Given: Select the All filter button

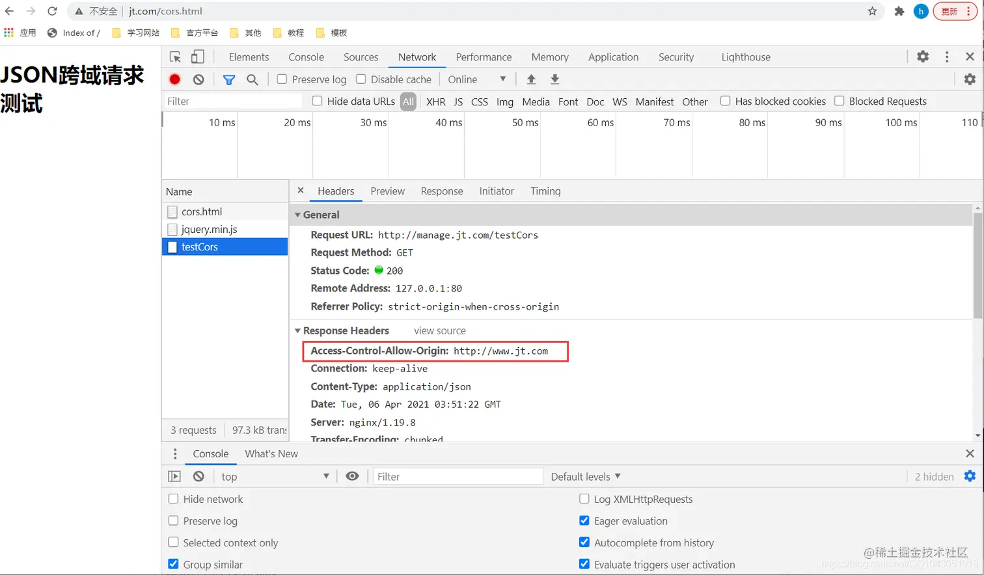Looking at the screenshot, I should (408, 101).
